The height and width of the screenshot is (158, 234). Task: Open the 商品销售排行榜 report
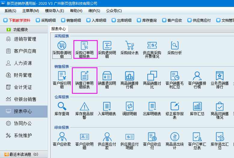point(130,80)
